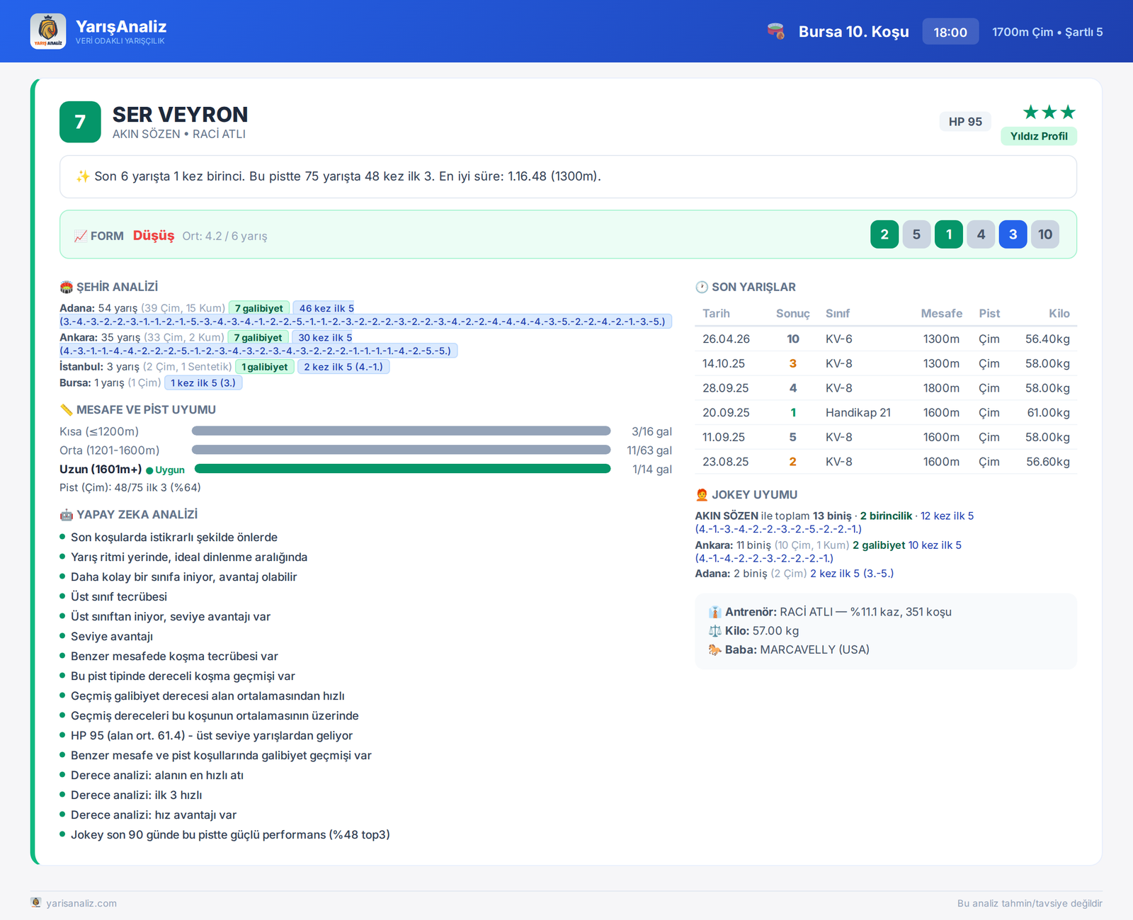
Task: Click the stadium icon beside ŞEHİR ANALİZİ
Action: click(x=67, y=287)
